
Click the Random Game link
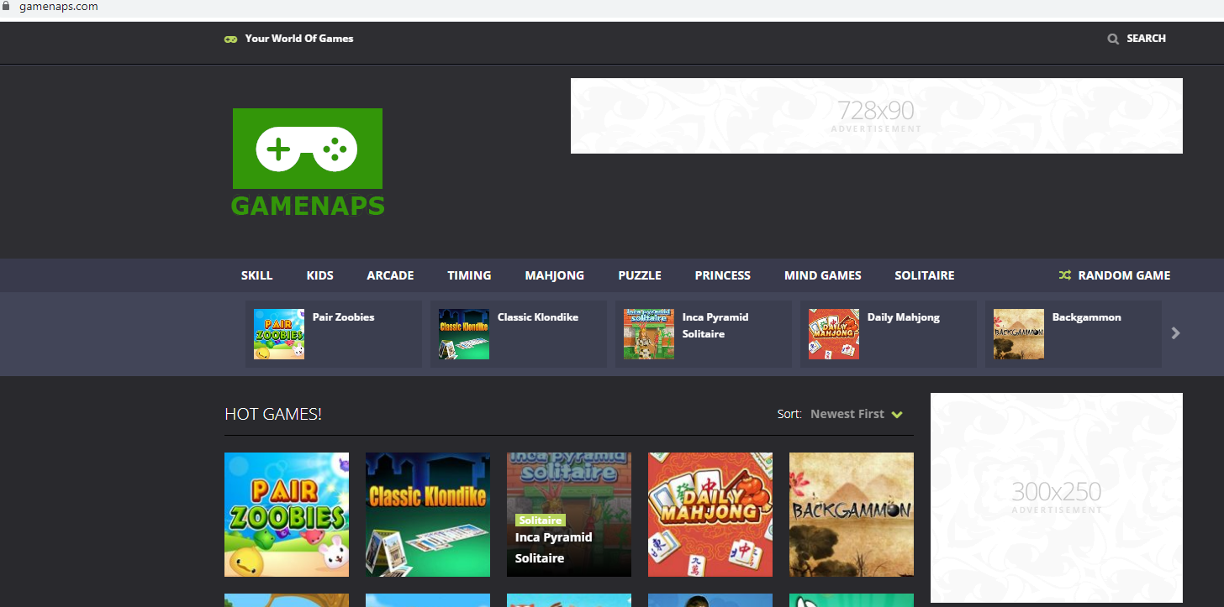coord(1124,275)
